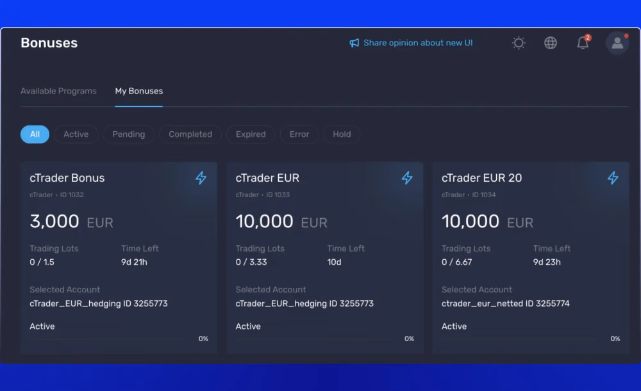Click the hedging account on cTrader Bonus card
Screen dimensions: 641x391
[x=99, y=303]
